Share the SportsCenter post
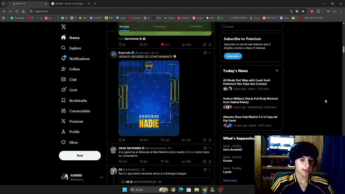 pyautogui.click(x=210, y=44)
